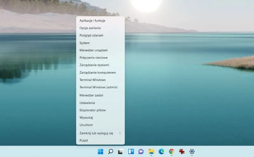Open the Widgets panel icon
Image resolution: width=254 pixels, height=157 pixels.
coord(131,152)
